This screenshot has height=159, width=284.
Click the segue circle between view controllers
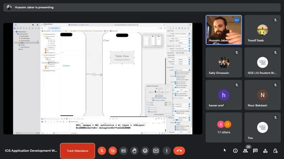pyautogui.click(x=94, y=75)
